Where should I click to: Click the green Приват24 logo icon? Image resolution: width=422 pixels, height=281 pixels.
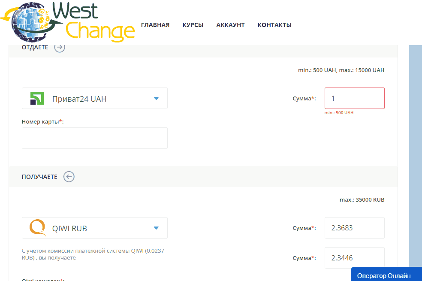click(37, 99)
